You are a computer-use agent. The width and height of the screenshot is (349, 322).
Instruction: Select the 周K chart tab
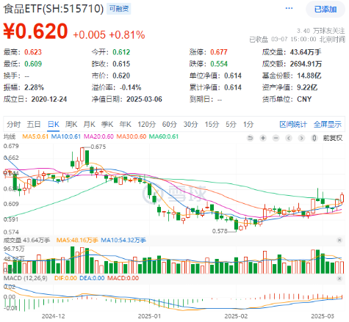pyautogui.click(x=71, y=124)
